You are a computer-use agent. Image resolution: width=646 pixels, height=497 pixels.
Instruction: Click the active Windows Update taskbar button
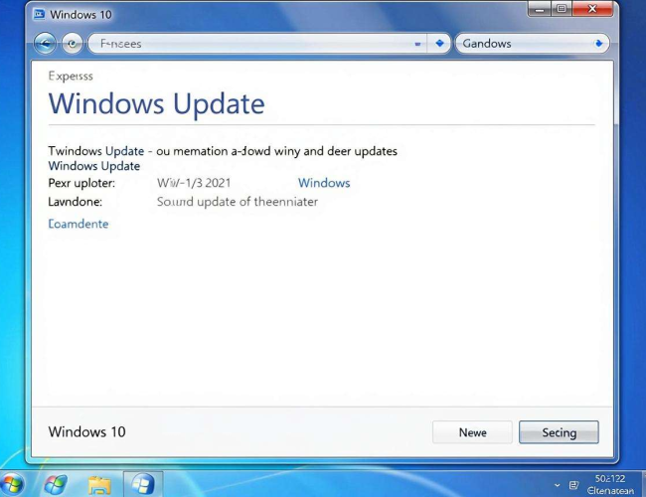tap(143, 484)
